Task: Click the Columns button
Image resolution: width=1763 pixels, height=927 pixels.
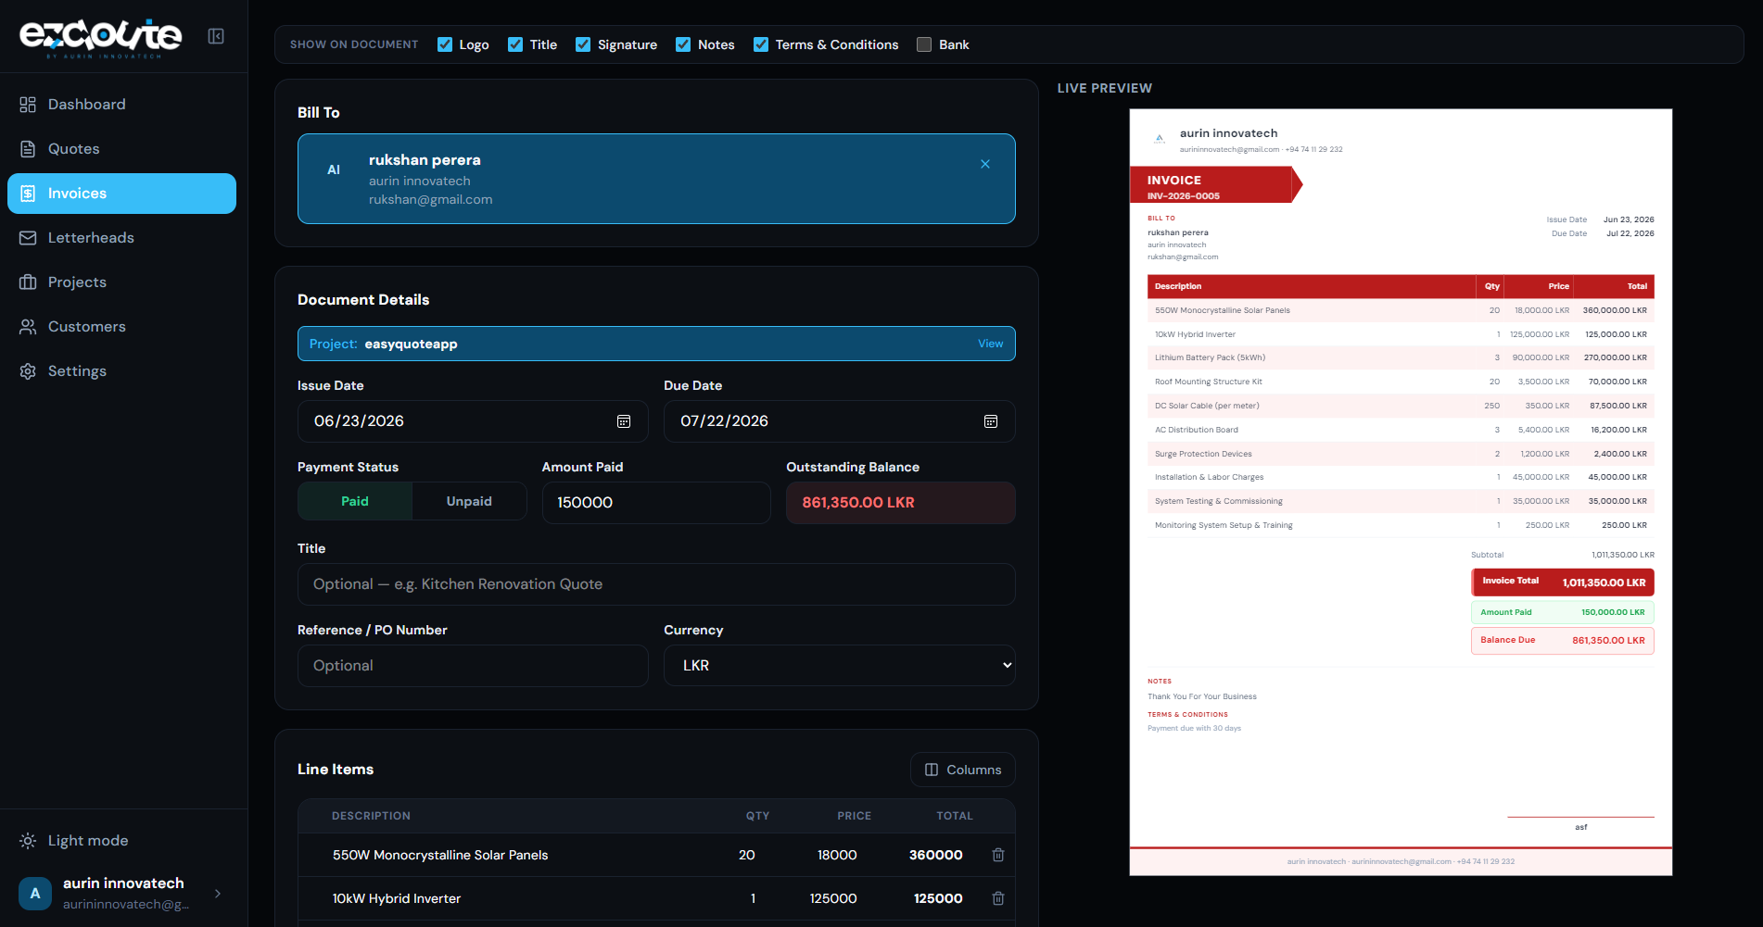Action: (x=963, y=770)
